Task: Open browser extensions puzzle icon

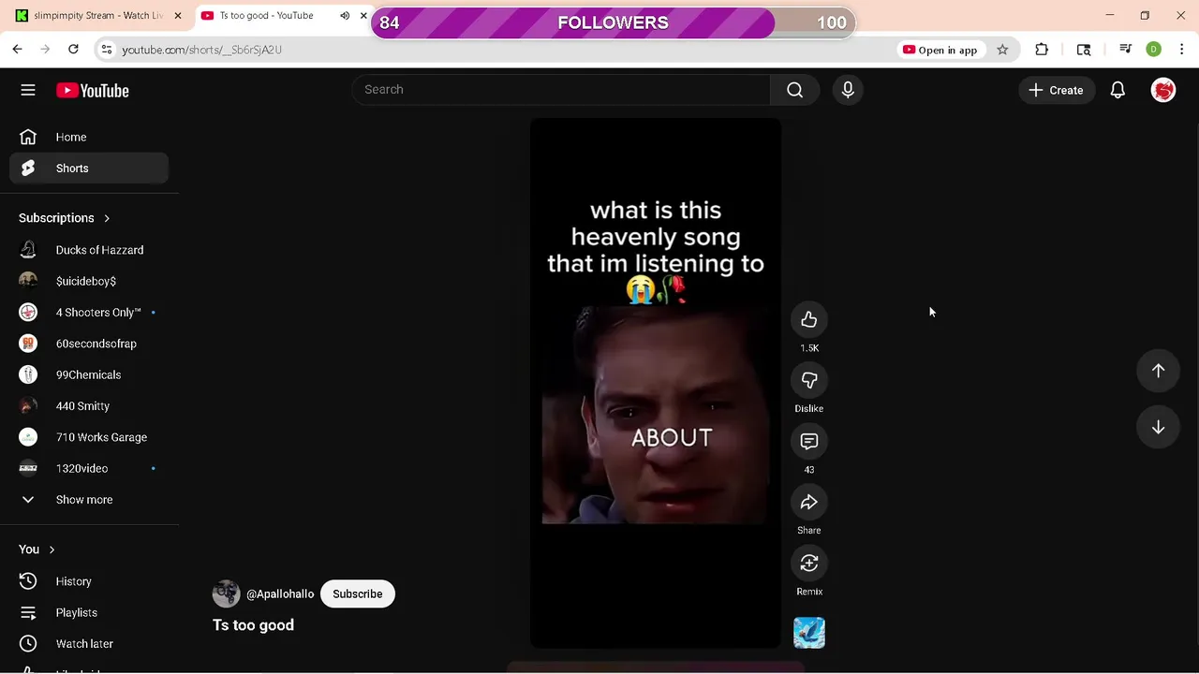Action: (1042, 50)
